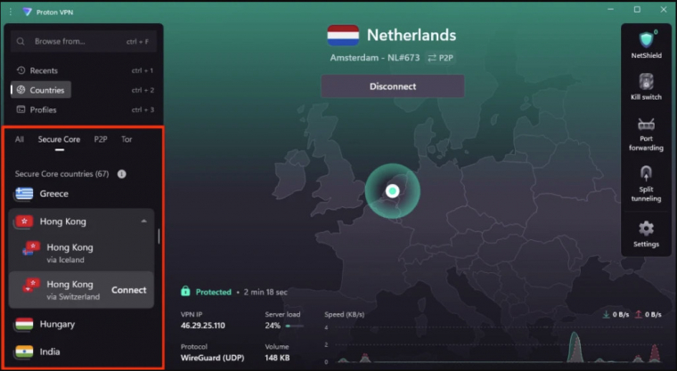Select Hungary in the country list
Screen dimensions: 677x371
pyautogui.click(x=58, y=325)
